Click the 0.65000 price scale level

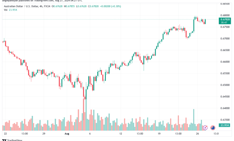point(225,85)
